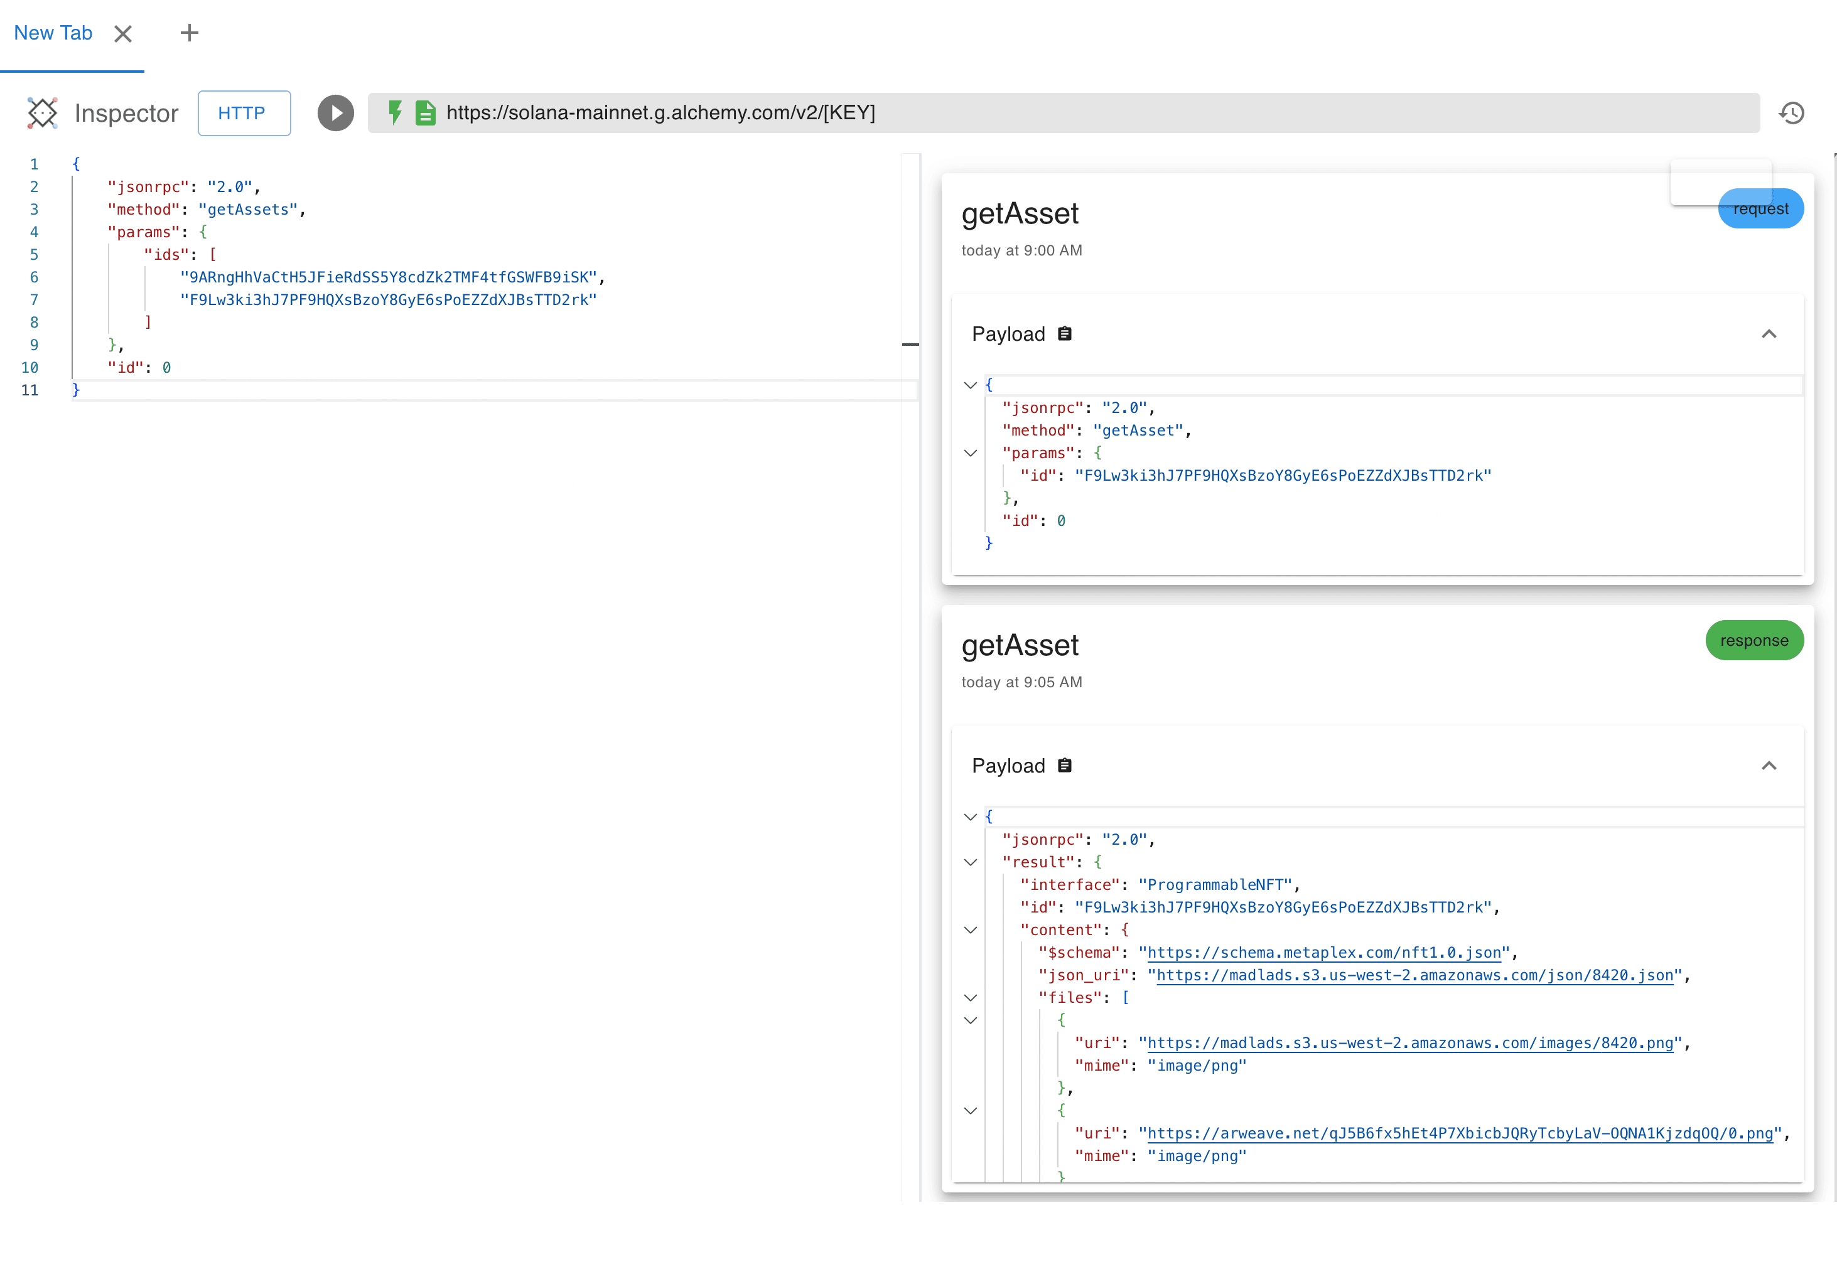Viewport: 1837px width, 1274px height.
Task: Fold the "result" object in response payload
Action: coord(970,862)
